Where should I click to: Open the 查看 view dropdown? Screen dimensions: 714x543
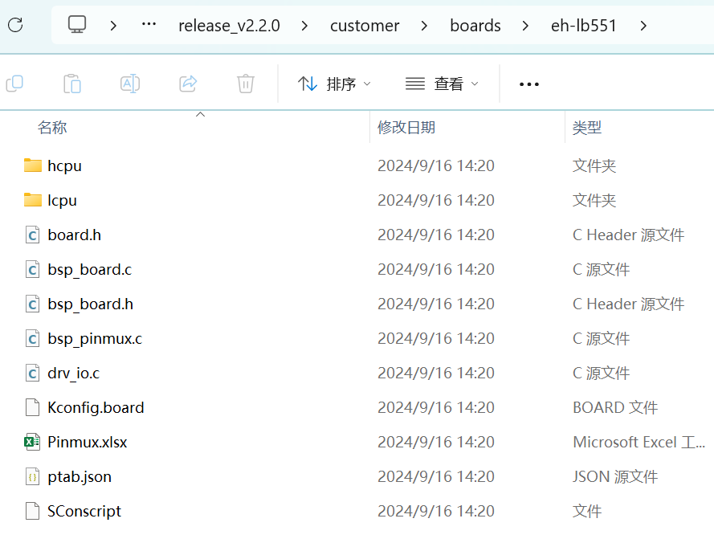(x=442, y=84)
